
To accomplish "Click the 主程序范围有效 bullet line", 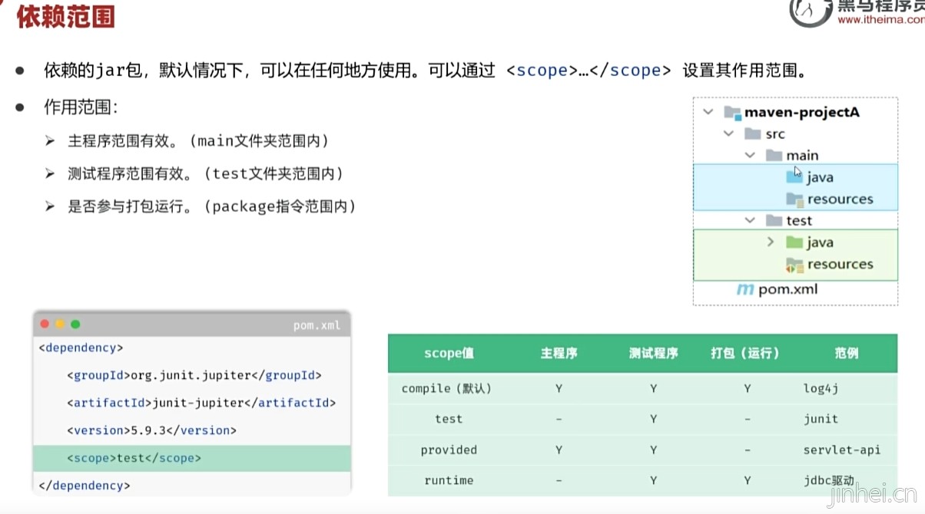I will [x=198, y=141].
